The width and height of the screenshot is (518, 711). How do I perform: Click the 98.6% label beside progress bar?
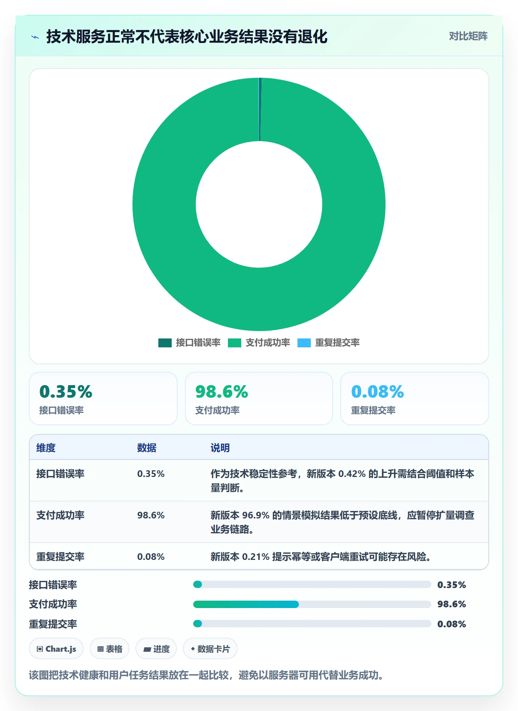pyautogui.click(x=451, y=604)
